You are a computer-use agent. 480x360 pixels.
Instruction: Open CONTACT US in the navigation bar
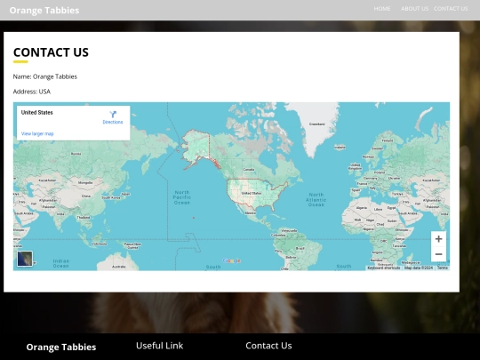tap(451, 9)
